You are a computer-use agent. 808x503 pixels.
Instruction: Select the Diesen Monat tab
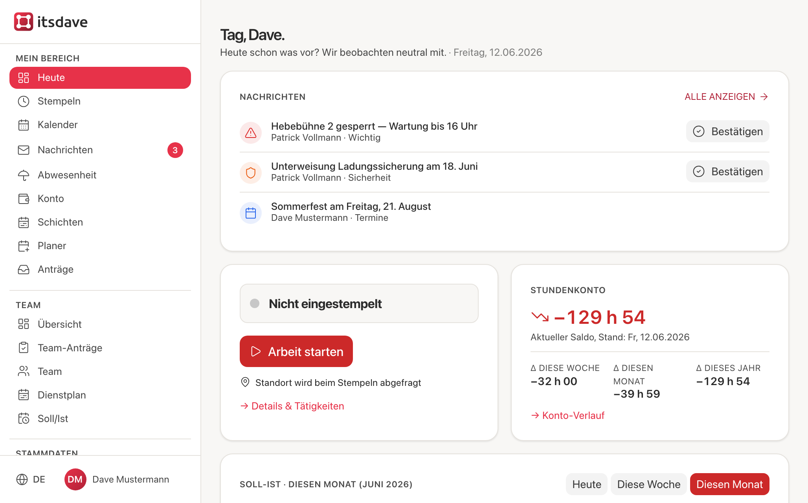(730, 484)
